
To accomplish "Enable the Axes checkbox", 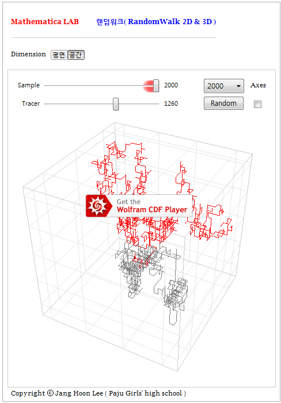I will click(x=257, y=104).
